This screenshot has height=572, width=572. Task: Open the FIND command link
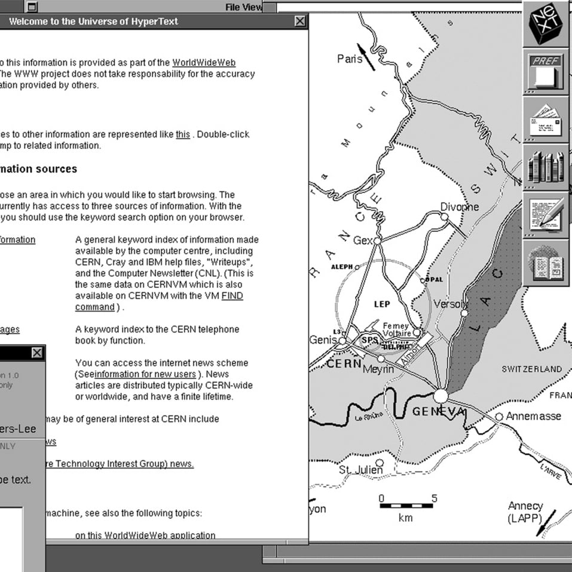click(x=233, y=295)
